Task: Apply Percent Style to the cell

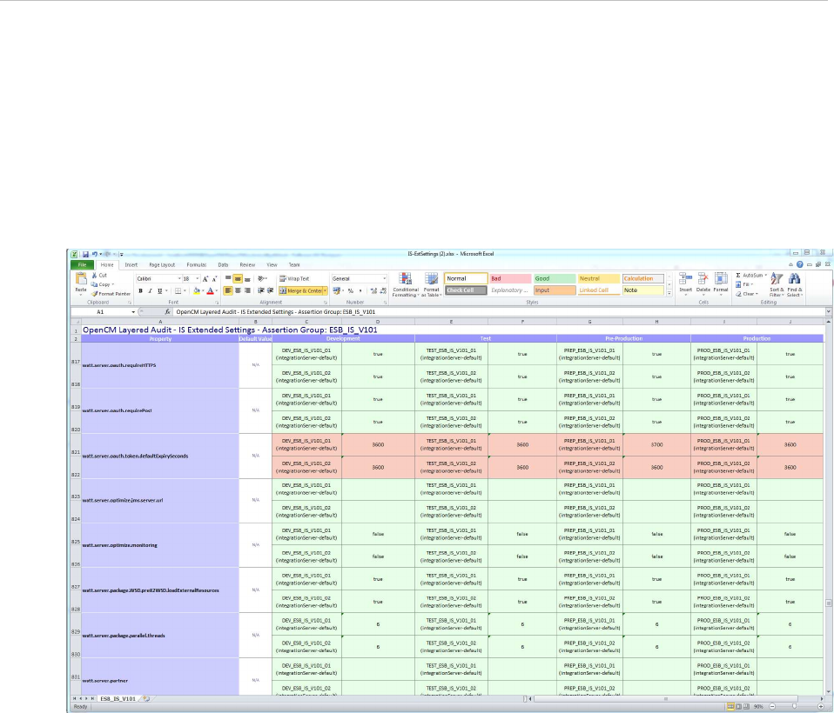Action: pos(351,290)
